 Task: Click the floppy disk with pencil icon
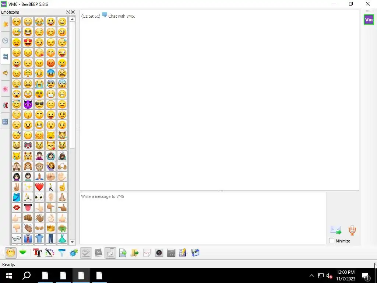(183, 253)
